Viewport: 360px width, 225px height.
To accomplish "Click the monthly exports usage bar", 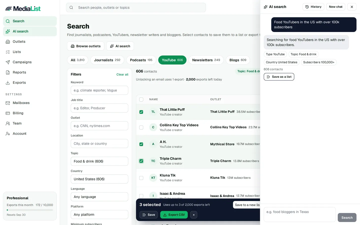I will [30, 210].
